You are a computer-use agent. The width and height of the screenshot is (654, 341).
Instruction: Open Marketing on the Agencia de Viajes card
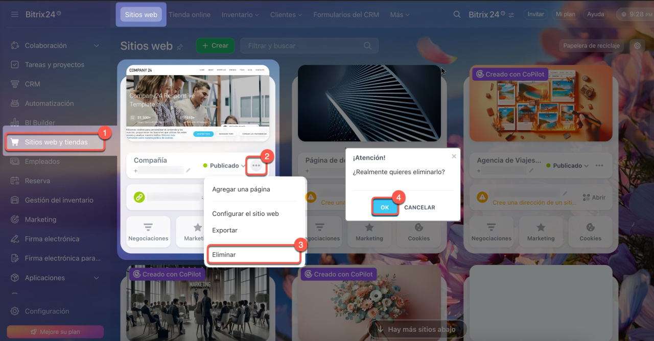(541, 232)
